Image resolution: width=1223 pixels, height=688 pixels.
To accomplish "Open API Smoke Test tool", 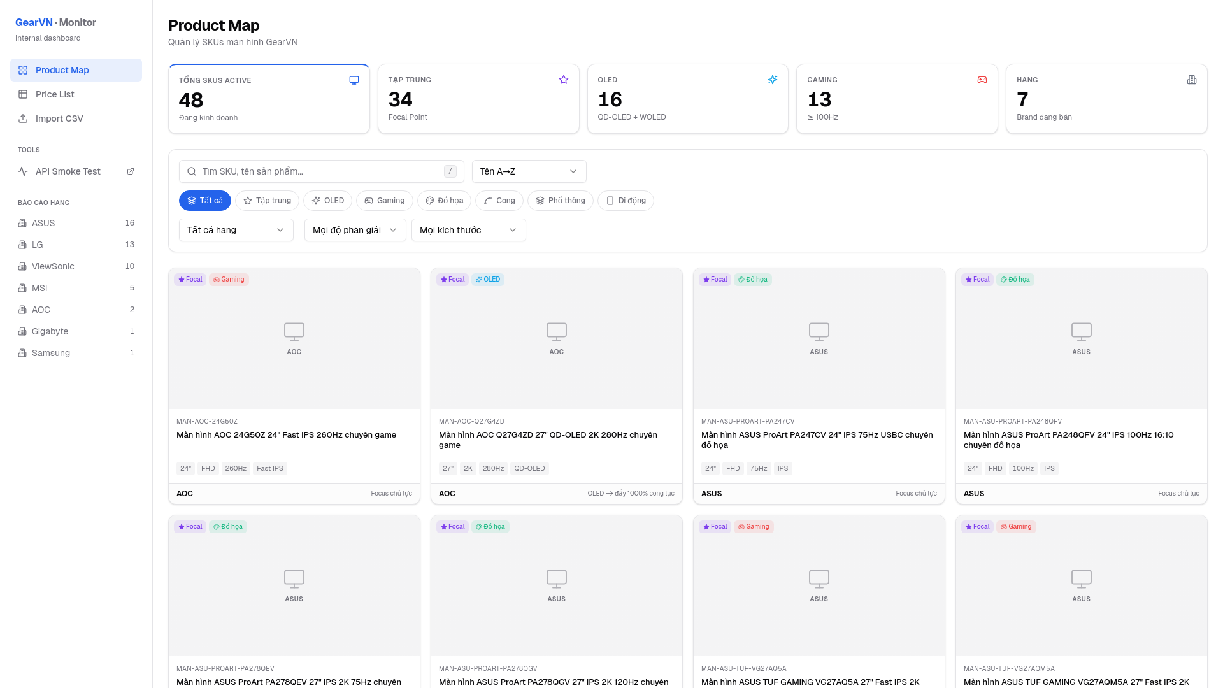I will [x=76, y=171].
